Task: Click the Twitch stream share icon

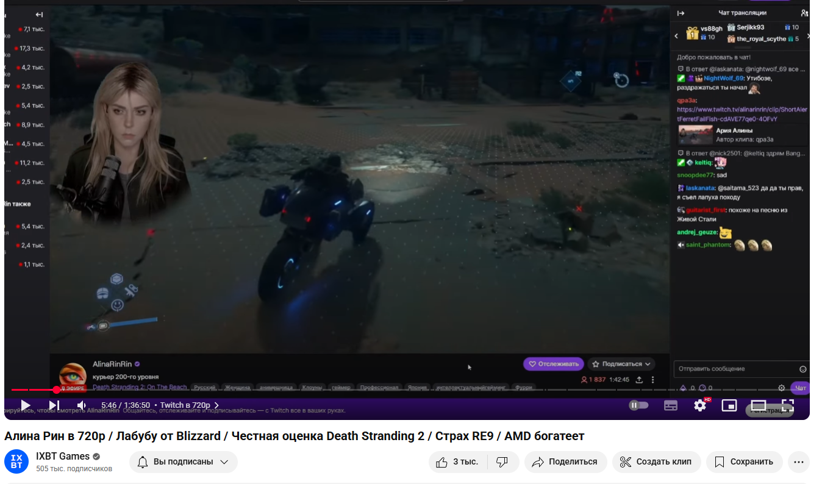Action: tap(639, 379)
